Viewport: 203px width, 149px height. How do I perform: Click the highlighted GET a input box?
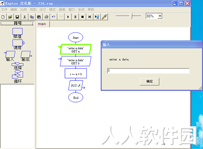pos(76,49)
